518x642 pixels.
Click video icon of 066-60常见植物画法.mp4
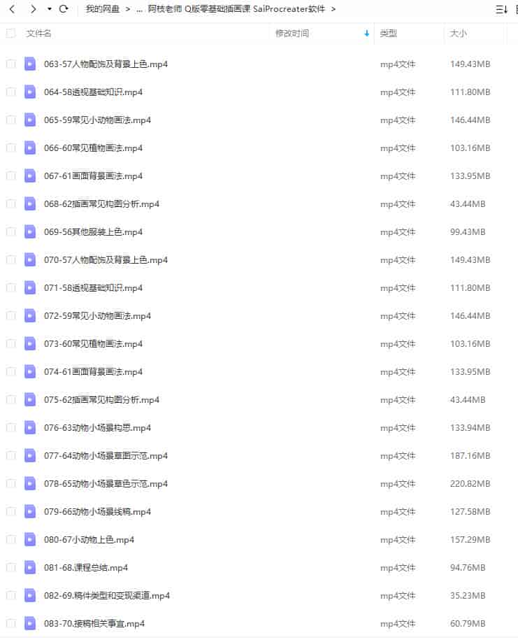tap(30, 148)
